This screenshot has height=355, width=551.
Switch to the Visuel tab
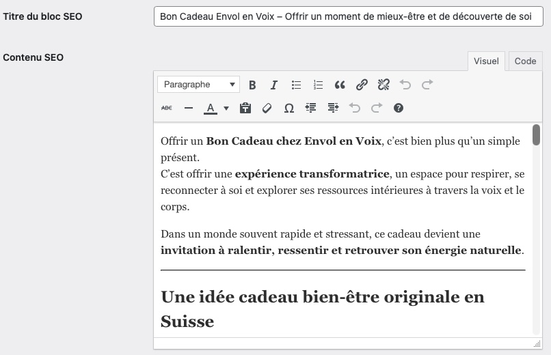[486, 61]
